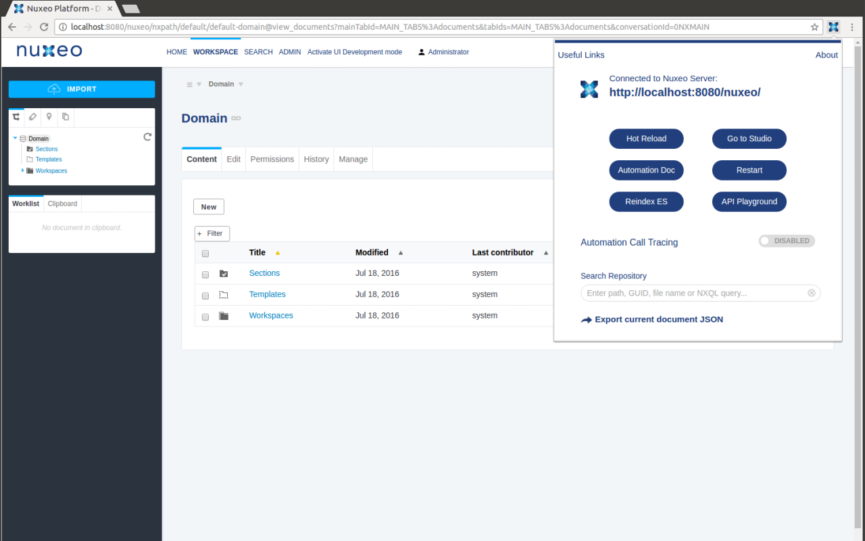This screenshot has height=541, width=865.
Task: Open the Manage tab
Action: tap(353, 159)
